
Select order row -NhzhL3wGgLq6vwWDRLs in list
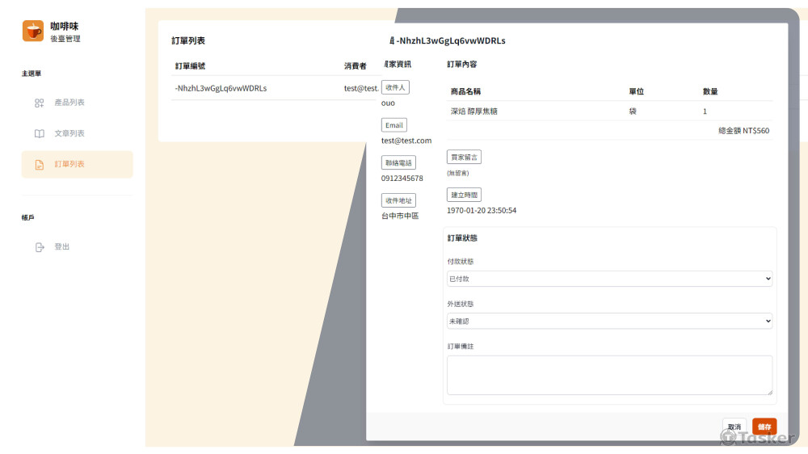pos(221,88)
